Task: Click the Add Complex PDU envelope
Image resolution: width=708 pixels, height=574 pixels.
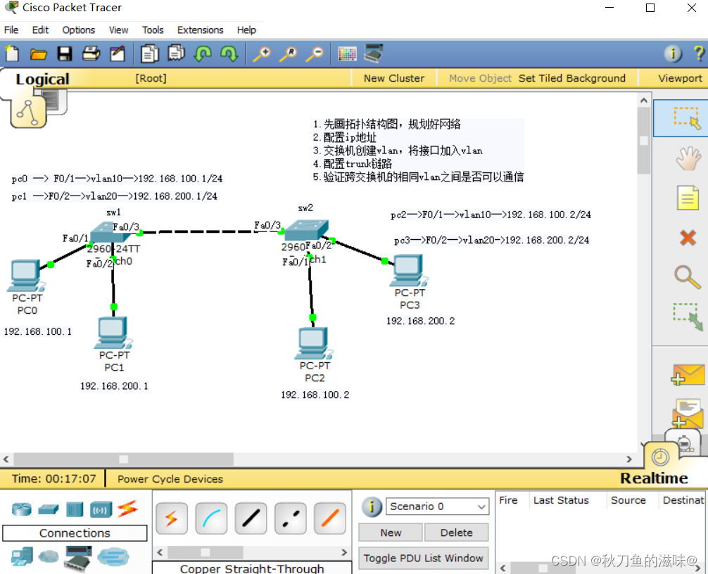Action: pyautogui.click(x=688, y=414)
